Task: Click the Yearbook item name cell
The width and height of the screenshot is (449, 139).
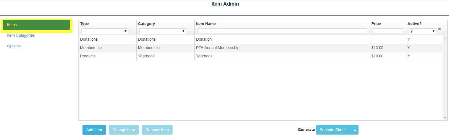Action: coord(282,56)
